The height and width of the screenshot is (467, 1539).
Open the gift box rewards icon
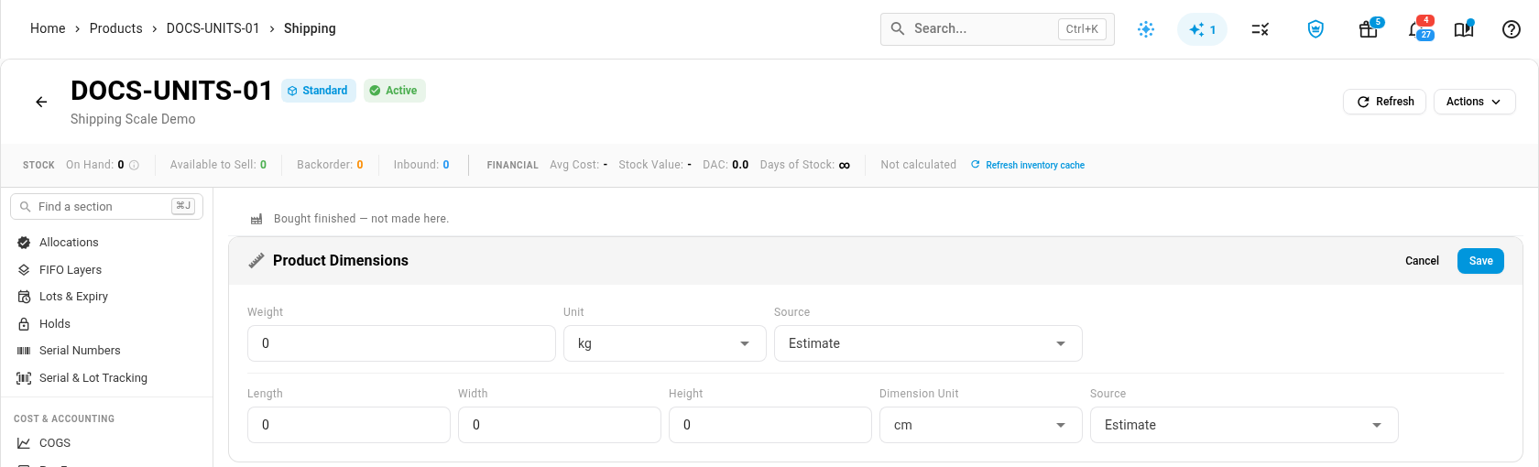pyautogui.click(x=1369, y=29)
